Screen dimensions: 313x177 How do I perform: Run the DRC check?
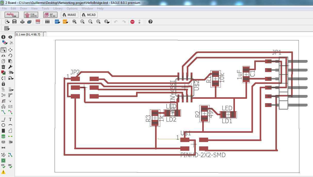[10, 166]
